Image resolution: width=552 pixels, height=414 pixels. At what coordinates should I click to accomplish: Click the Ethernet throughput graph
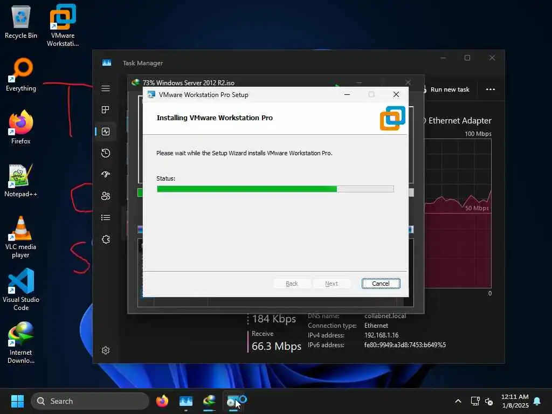[458, 213]
